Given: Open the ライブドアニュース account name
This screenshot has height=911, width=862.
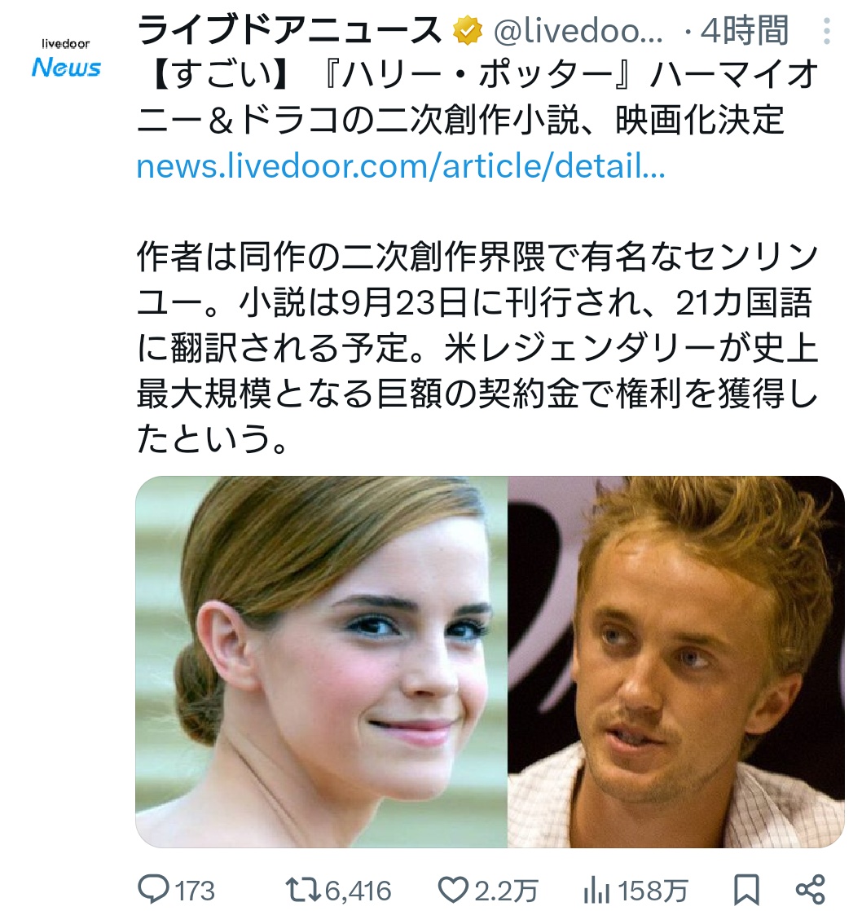Looking at the screenshot, I should (x=289, y=31).
